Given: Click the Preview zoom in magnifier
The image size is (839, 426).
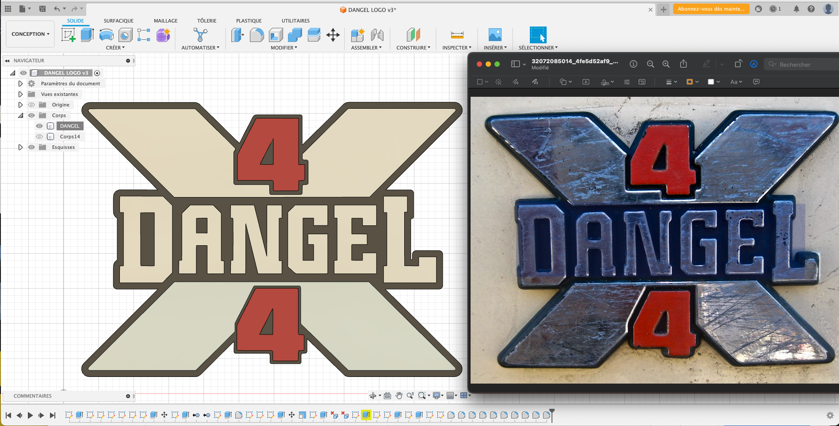Looking at the screenshot, I should click(x=666, y=64).
